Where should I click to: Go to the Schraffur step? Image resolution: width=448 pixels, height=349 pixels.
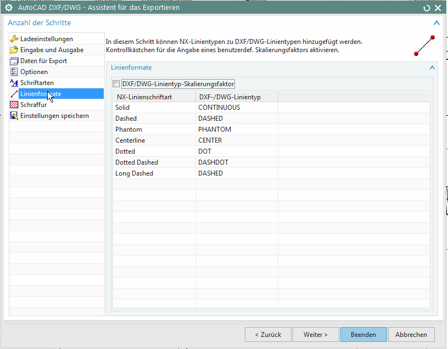pyautogui.click(x=33, y=105)
